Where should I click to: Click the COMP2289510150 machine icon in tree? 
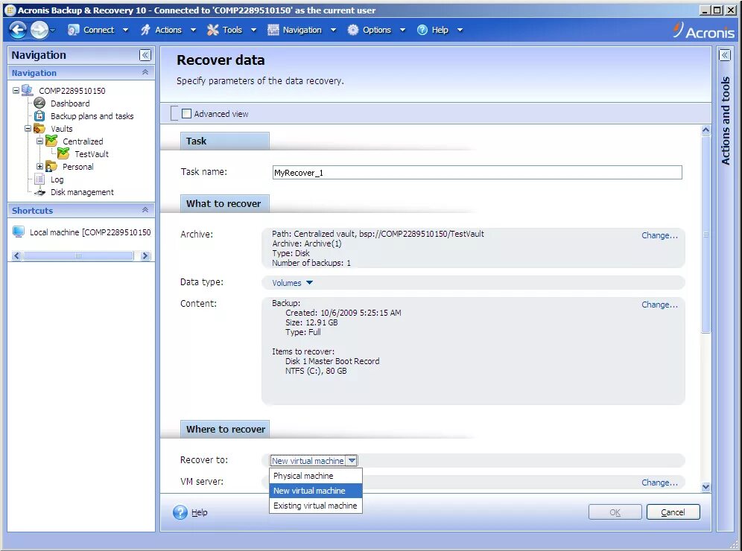(x=27, y=90)
